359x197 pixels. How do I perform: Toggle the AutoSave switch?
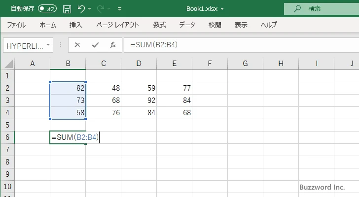pos(47,9)
